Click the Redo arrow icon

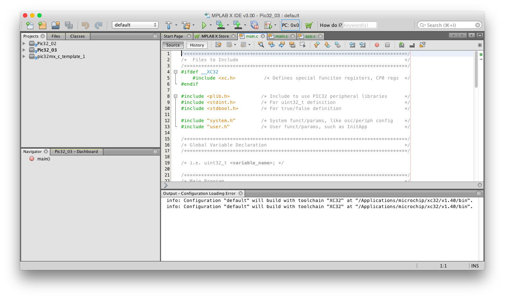tap(98, 25)
